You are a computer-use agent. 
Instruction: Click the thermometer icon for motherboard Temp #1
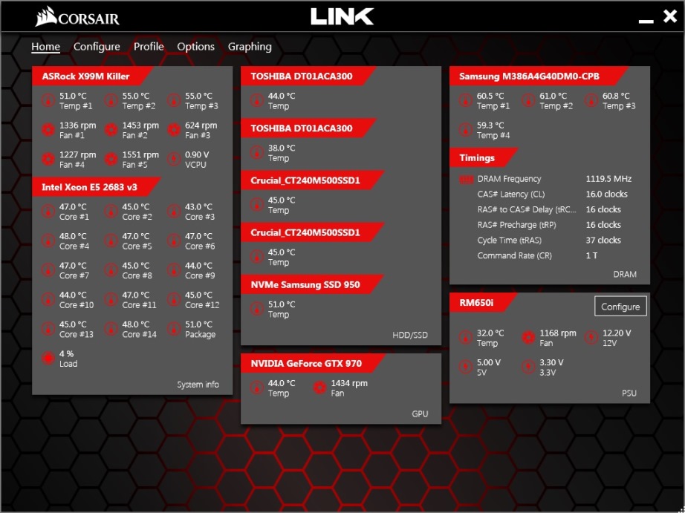click(48, 100)
